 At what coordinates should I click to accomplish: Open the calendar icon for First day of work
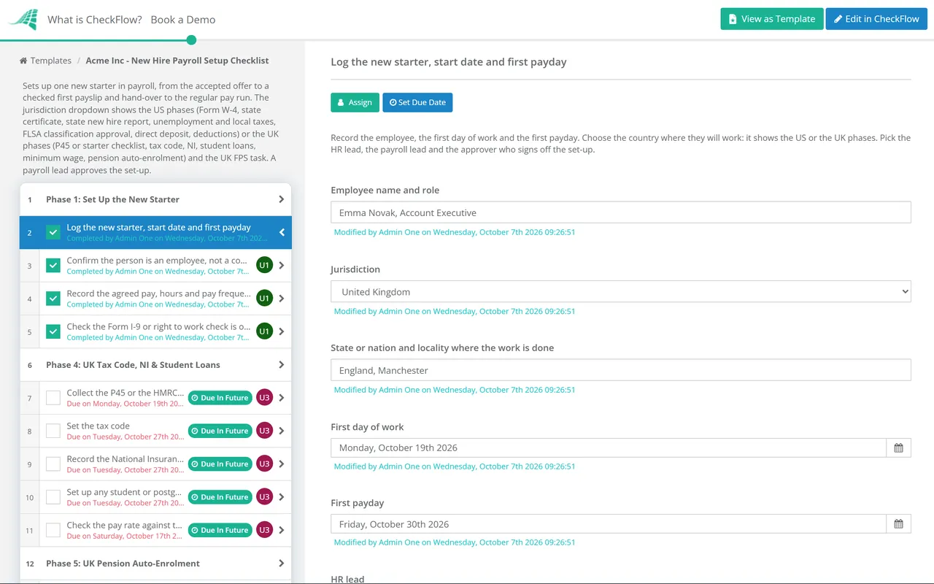click(898, 447)
